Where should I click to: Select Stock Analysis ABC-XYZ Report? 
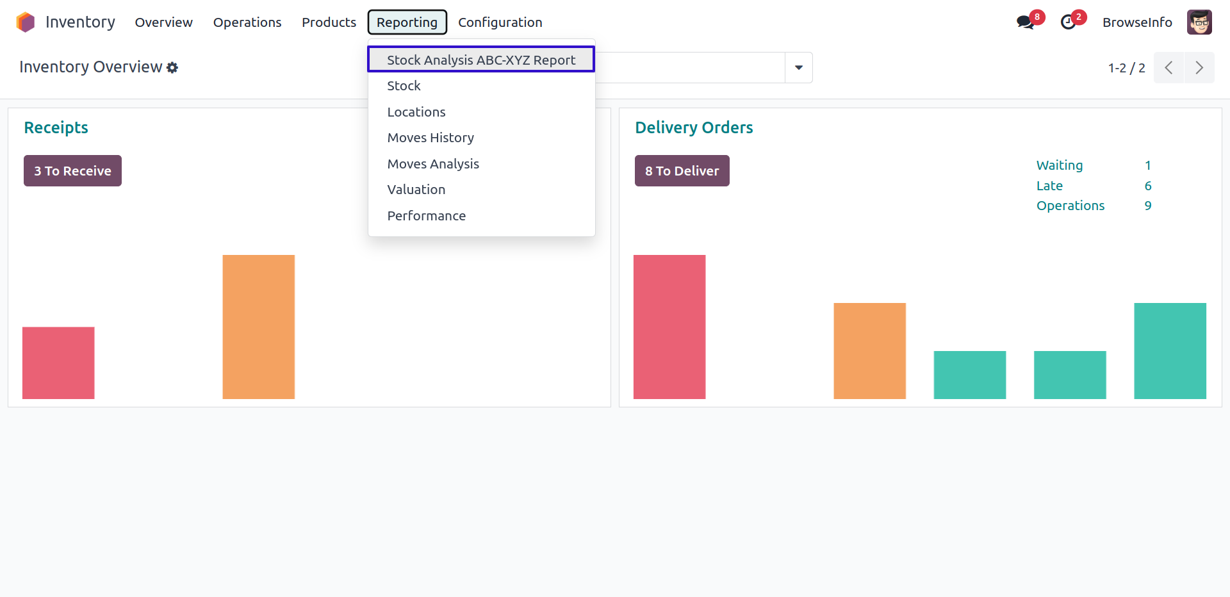tap(481, 60)
